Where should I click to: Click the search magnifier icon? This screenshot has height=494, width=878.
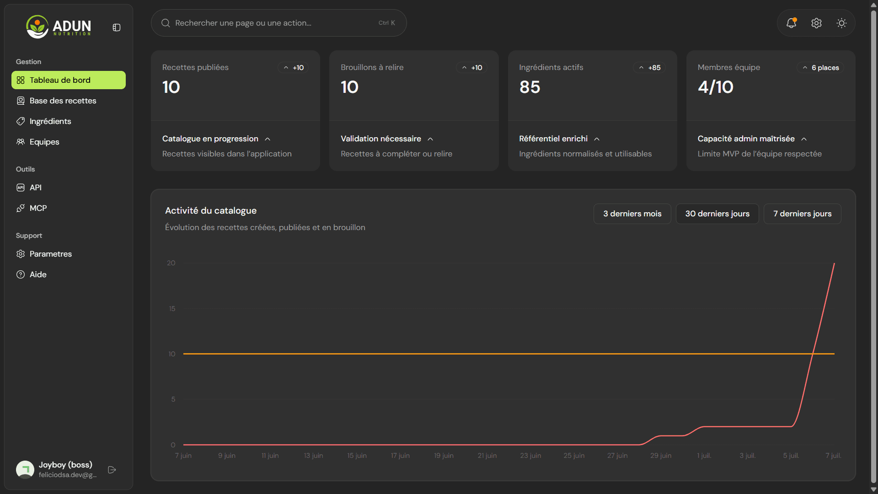coord(166,23)
